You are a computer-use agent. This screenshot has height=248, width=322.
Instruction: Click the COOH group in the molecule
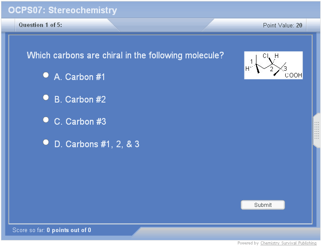click(293, 76)
